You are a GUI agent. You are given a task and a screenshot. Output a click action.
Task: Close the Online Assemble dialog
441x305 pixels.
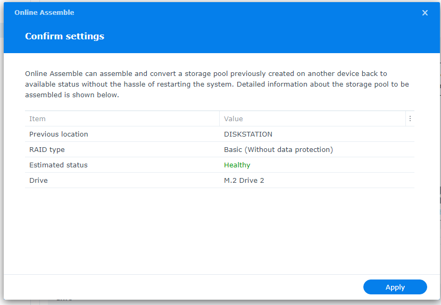(x=425, y=13)
